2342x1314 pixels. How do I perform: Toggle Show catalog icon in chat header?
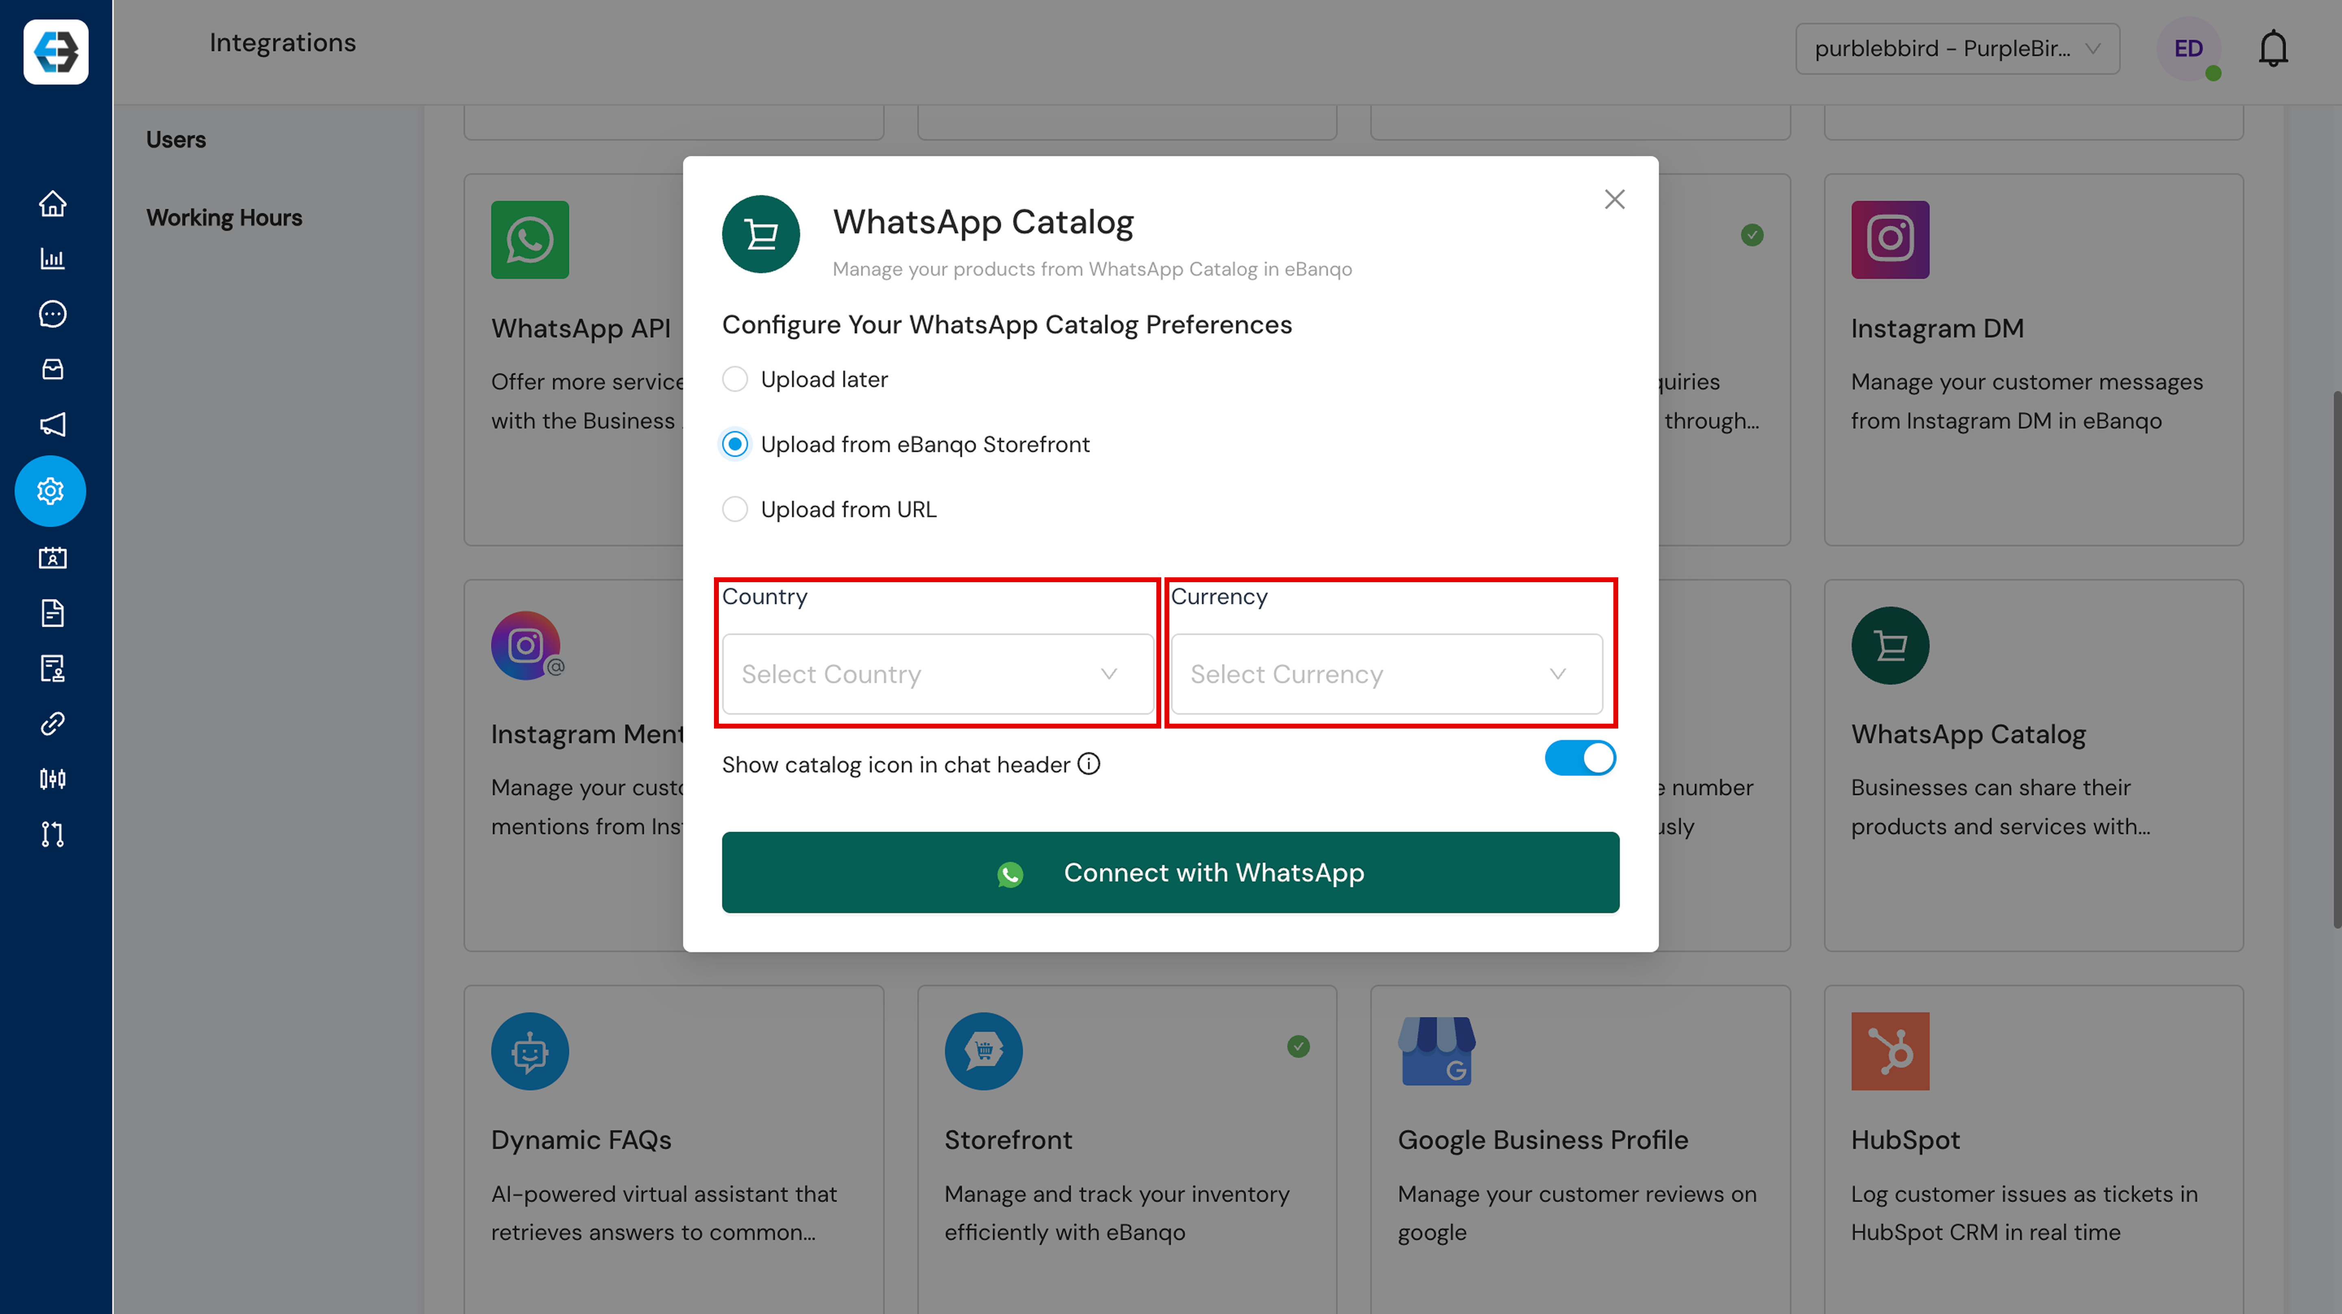pos(1579,758)
